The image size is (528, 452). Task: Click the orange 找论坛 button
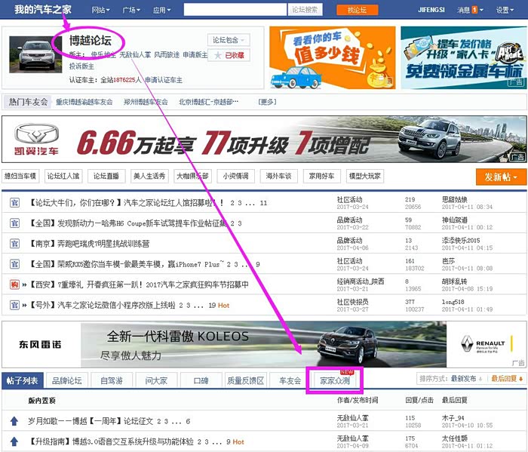(357, 10)
